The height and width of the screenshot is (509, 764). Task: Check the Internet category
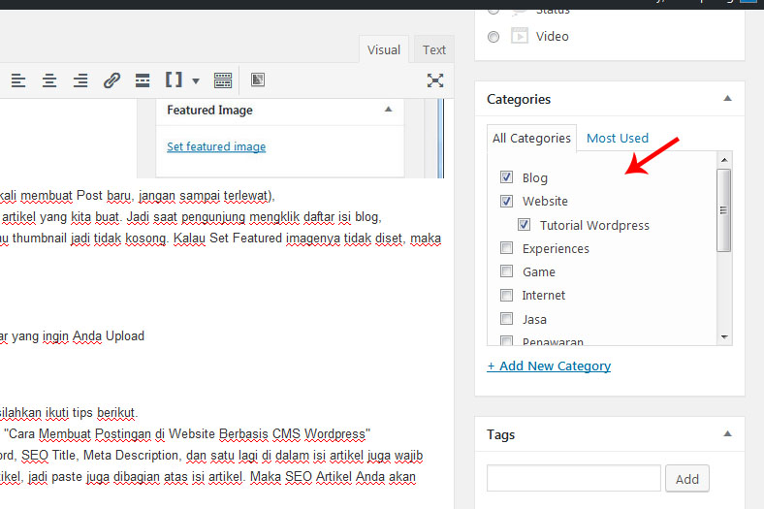click(x=507, y=295)
